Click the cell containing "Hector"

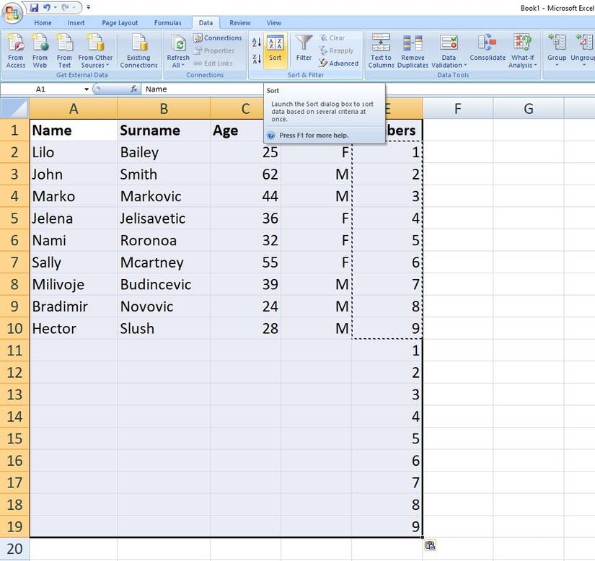coord(74,329)
